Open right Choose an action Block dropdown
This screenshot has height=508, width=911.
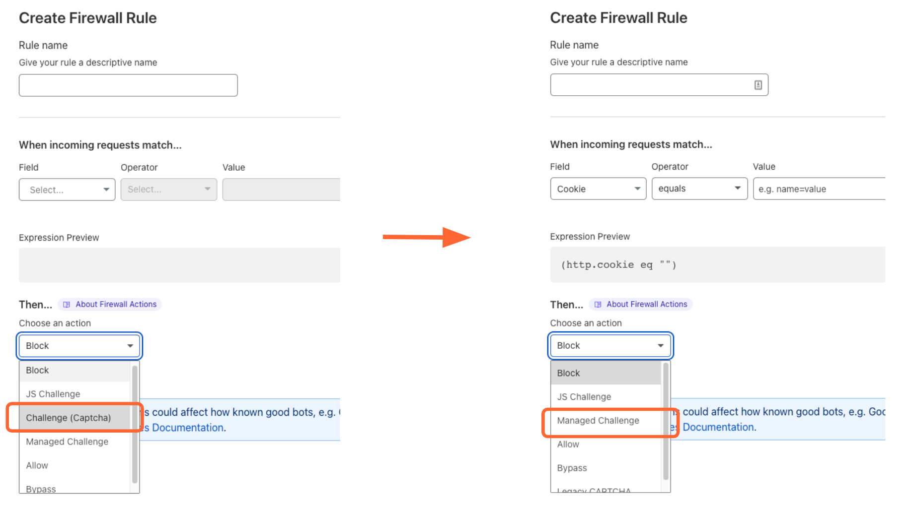[x=610, y=345]
